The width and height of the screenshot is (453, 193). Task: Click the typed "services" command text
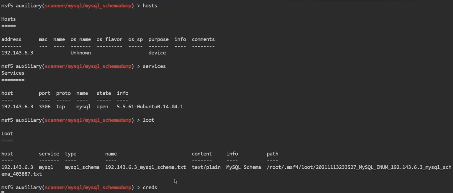pyautogui.click(x=154, y=66)
